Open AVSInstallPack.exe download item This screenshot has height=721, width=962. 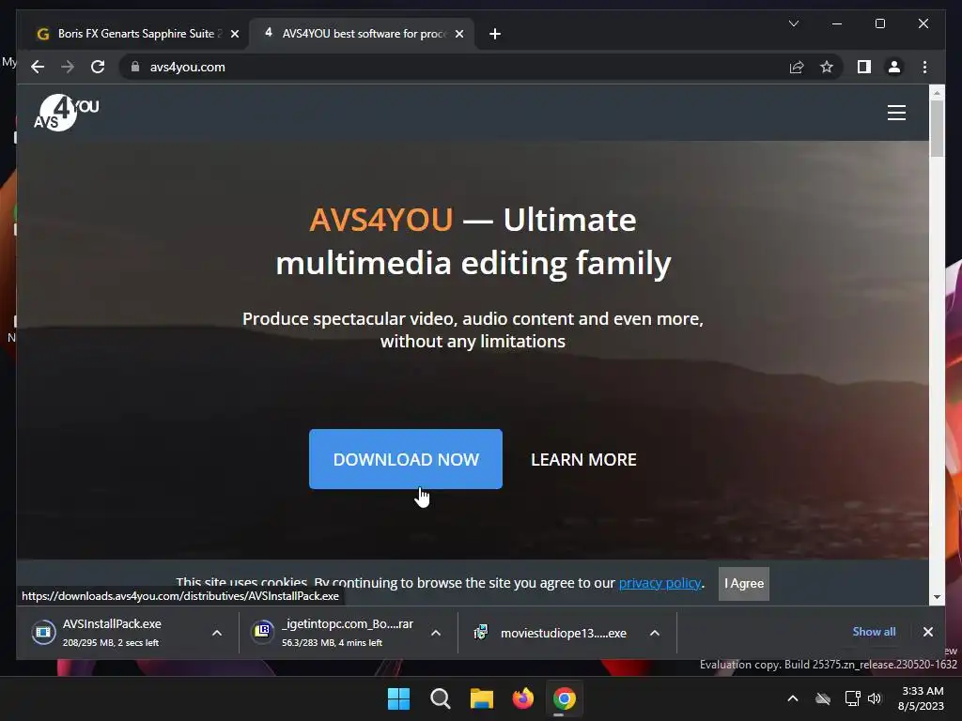tap(112, 632)
